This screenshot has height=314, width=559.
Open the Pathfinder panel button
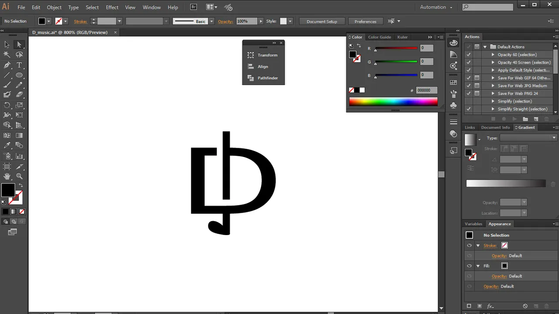[x=263, y=78]
